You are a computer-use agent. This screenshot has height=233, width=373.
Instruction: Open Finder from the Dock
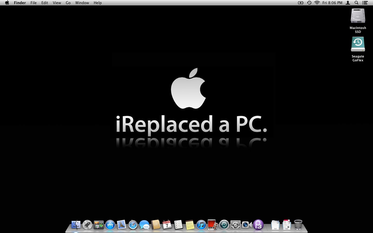click(76, 225)
